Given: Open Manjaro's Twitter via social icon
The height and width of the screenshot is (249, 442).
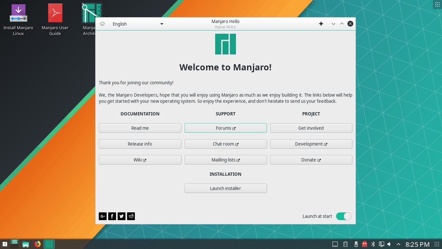Looking at the screenshot, I should (121, 216).
